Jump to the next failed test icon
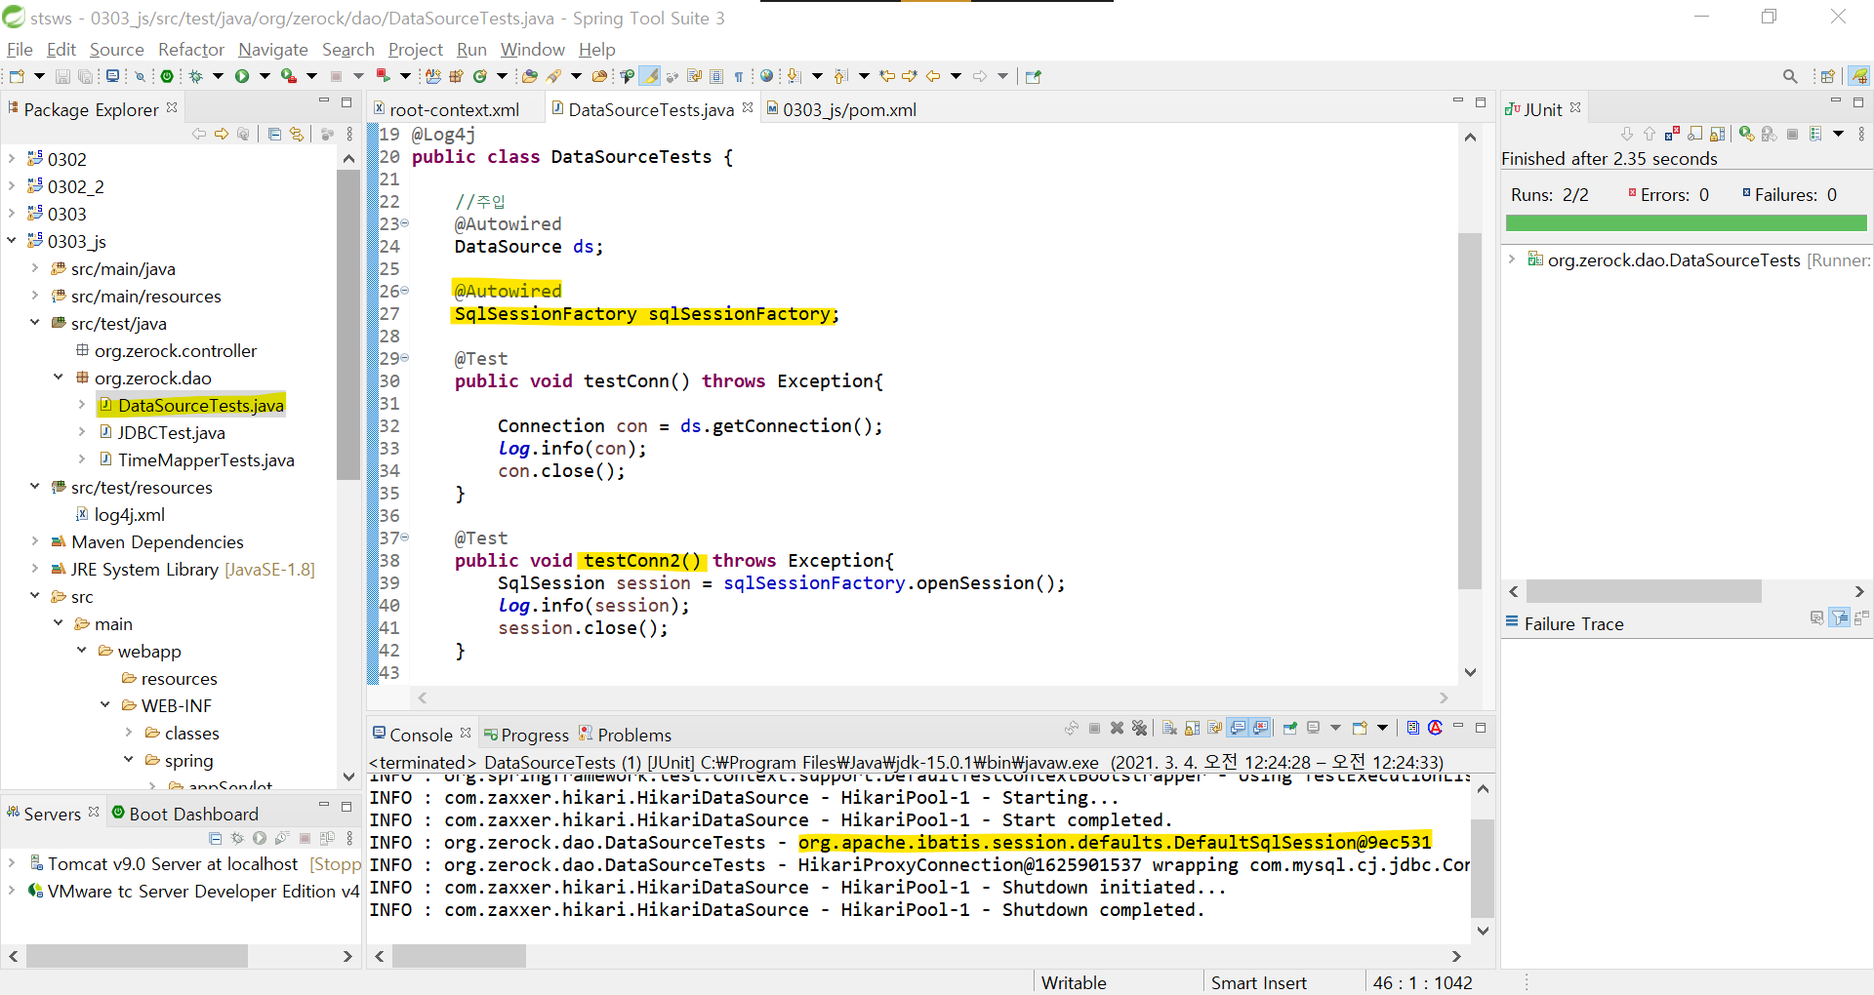1874x995 pixels. tap(1627, 134)
